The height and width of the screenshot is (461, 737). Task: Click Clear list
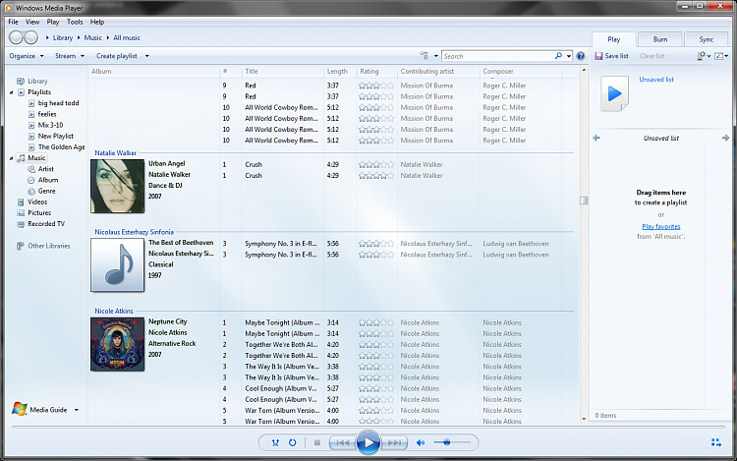652,56
